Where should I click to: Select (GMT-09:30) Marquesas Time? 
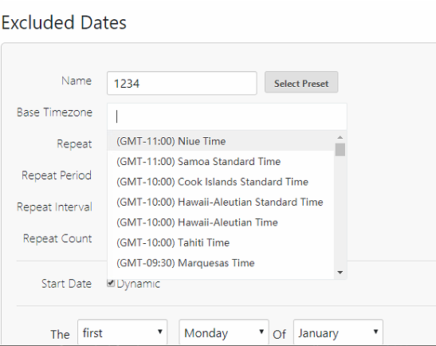221,263
